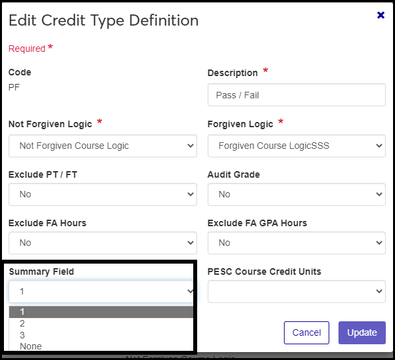The height and width of the screenshot is (360, 395).
Task: Collapse the Summary Field dropdown
Action: [x=103, y=291]
